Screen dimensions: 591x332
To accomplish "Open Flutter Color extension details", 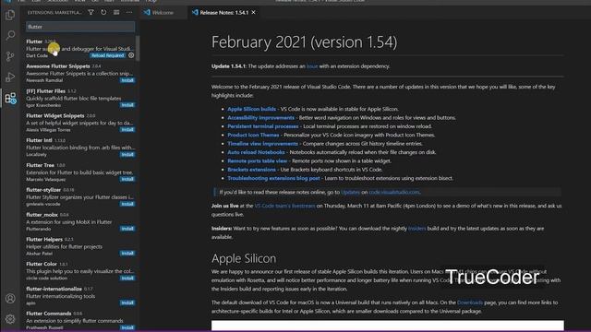I will tap(79, 271).
